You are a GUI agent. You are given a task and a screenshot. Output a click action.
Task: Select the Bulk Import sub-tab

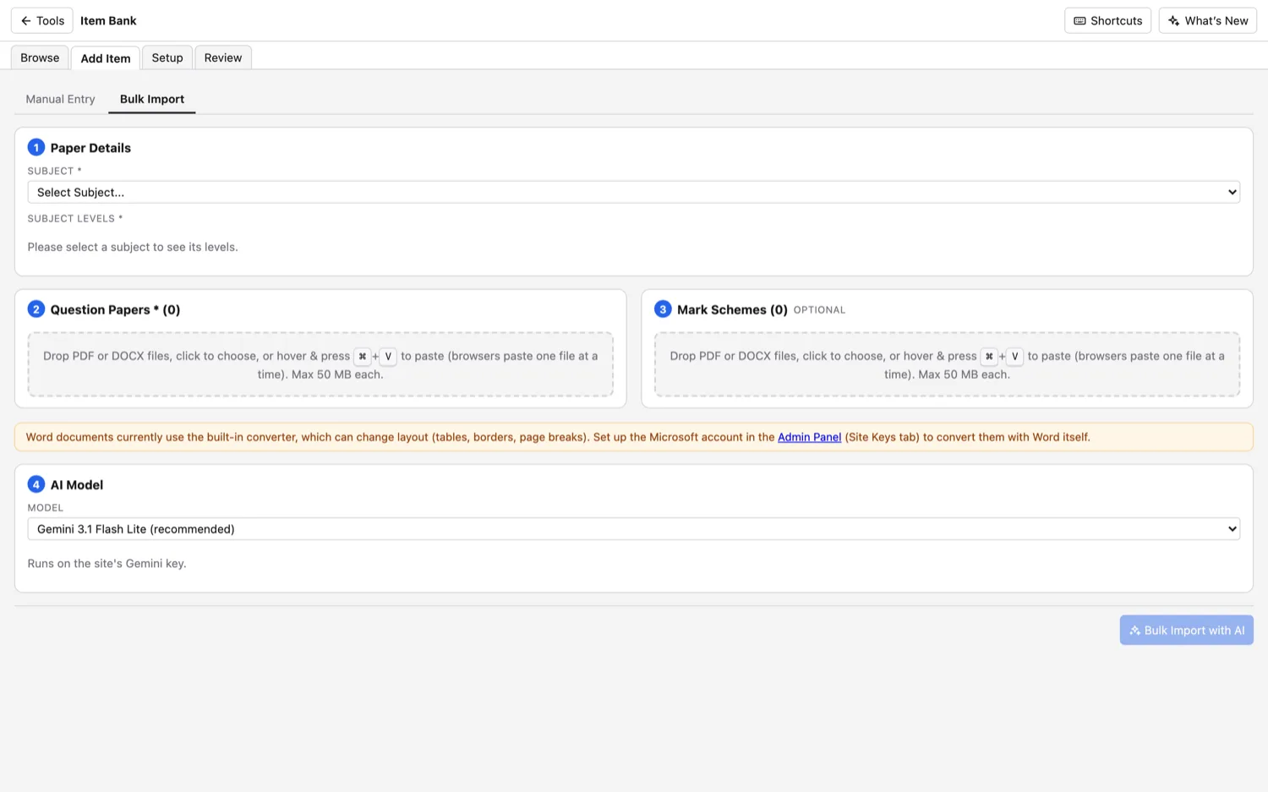152,99
